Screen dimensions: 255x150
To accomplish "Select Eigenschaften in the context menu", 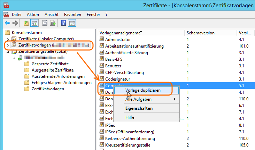I will point(139,108).
